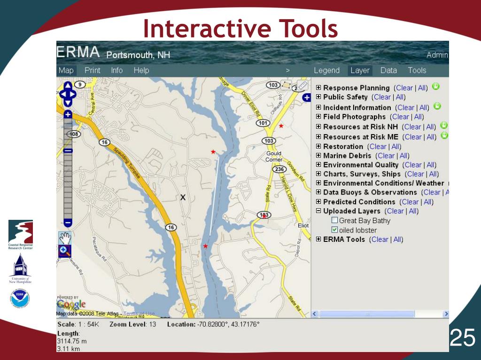Viewport: 481px width, 360px height.
Task: Expand the Charts, Surveys, Ships group
Action: (x=318, y=174)
